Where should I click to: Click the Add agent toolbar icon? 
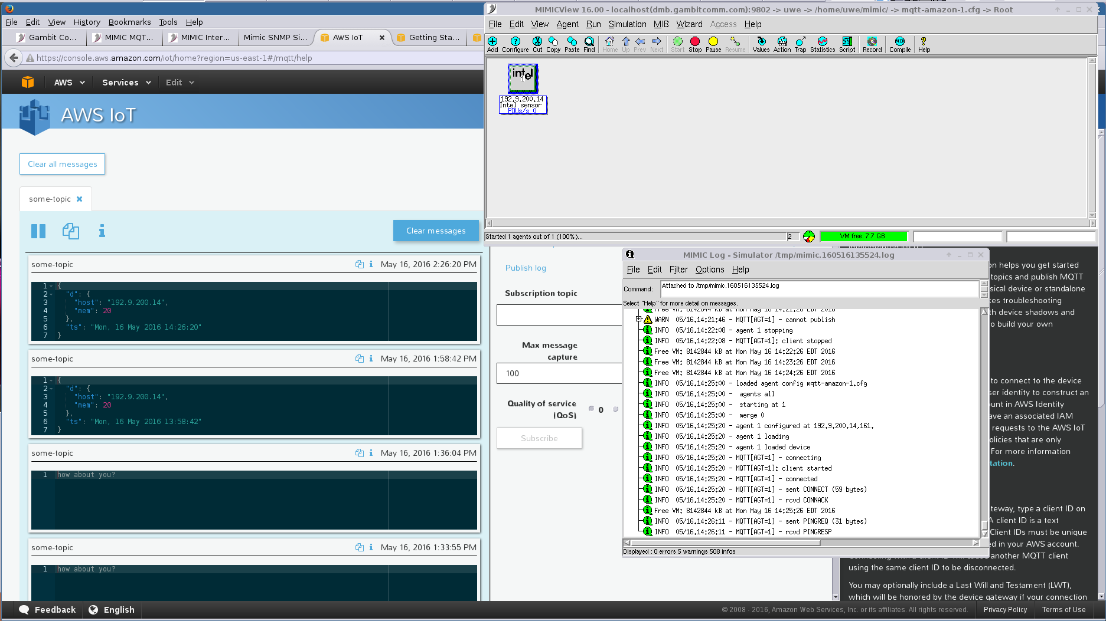click(x=492, y=44)
